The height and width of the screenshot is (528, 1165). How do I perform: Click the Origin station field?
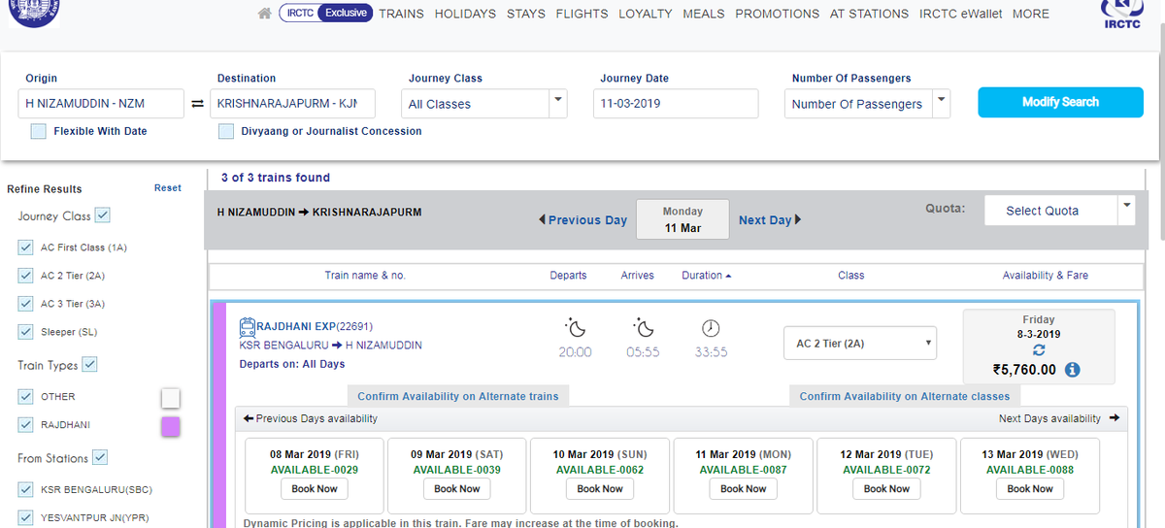click(102, 104)
